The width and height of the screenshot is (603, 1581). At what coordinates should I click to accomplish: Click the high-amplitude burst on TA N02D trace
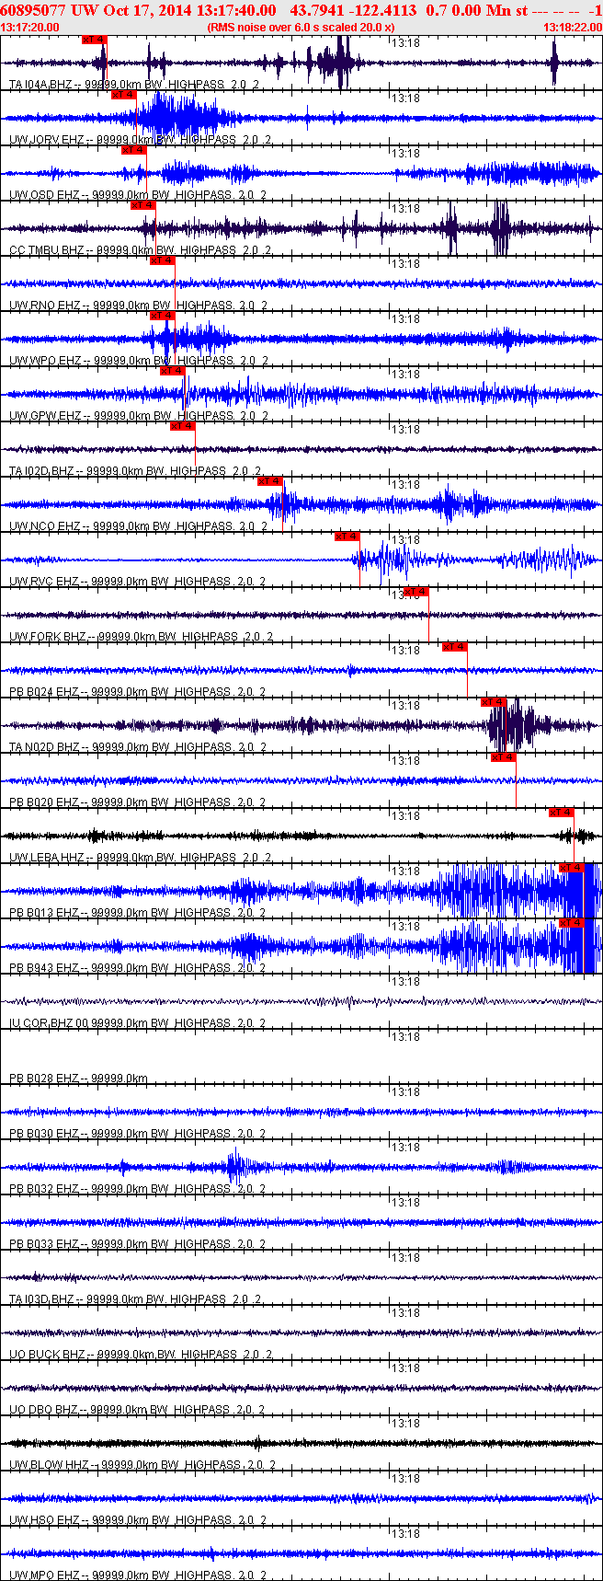[x=515, y=725]
